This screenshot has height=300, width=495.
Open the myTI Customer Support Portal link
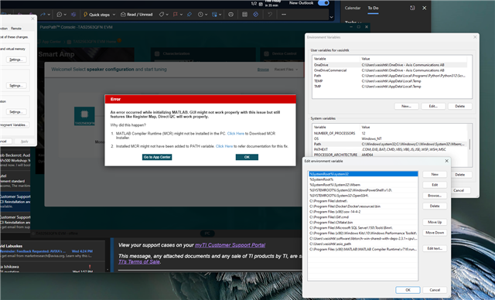(230, 245)
